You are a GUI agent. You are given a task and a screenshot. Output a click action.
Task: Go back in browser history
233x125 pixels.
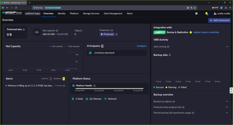click(x=7, y=8)
